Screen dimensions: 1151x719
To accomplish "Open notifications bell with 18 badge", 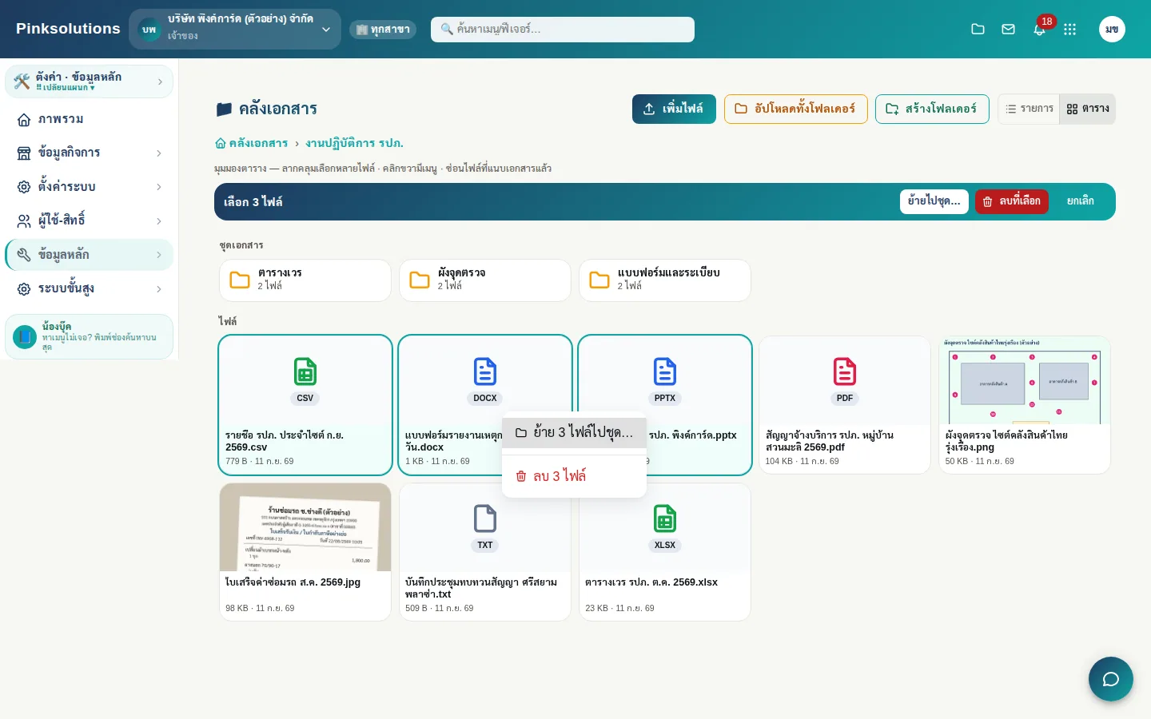I will [1039, 30].
